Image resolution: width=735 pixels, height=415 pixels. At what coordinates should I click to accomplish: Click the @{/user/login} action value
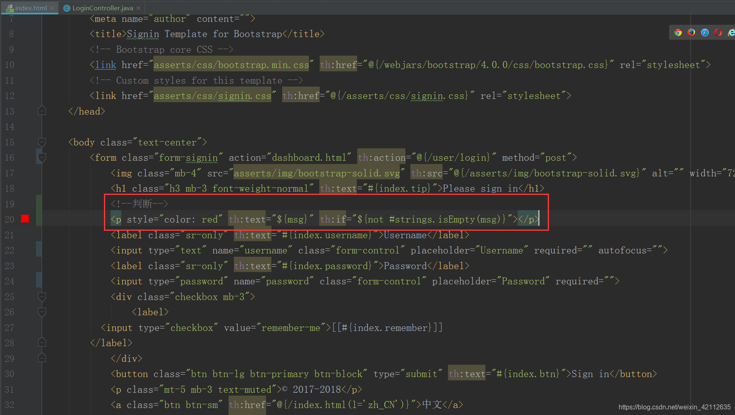click(x=453, y=157)
